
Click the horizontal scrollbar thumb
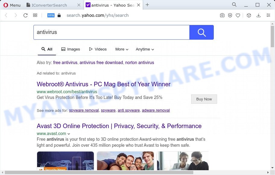coord(99,172)
